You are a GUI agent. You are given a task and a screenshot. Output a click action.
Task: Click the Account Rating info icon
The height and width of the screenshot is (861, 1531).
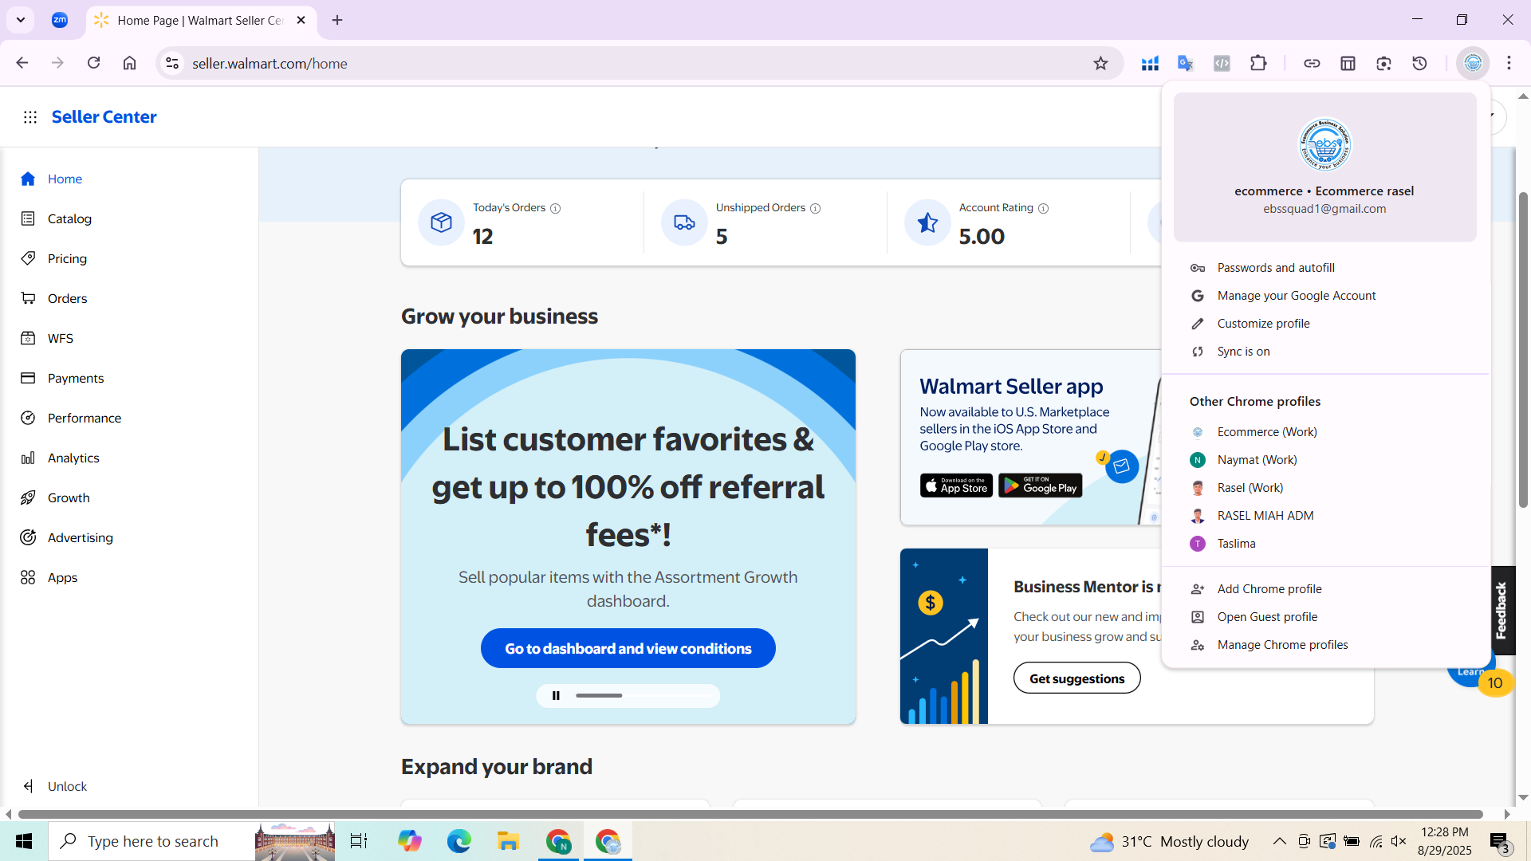(x=1043, y=208)
